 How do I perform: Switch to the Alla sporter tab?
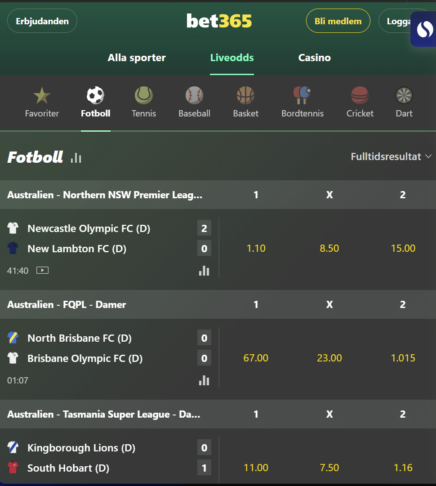pos(137,58)
